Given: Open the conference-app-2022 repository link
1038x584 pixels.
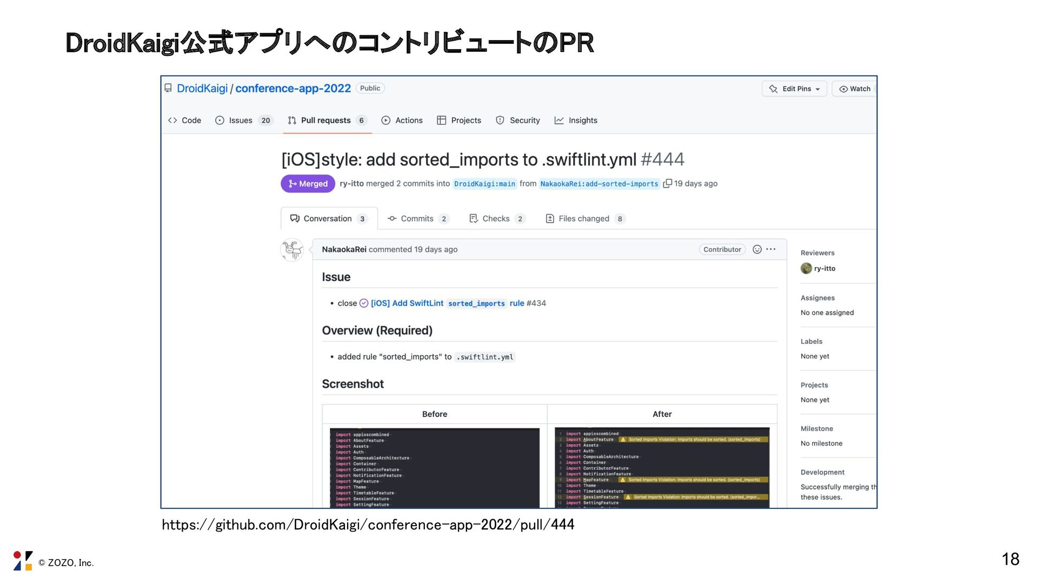Looking at the screenshot, I should pyautogui.click(x=293, y=88).
